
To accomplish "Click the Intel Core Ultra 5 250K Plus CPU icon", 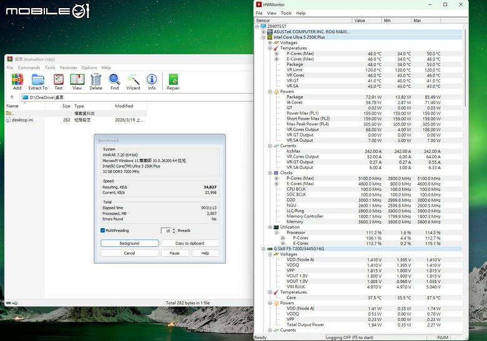I will pos(270,37).
